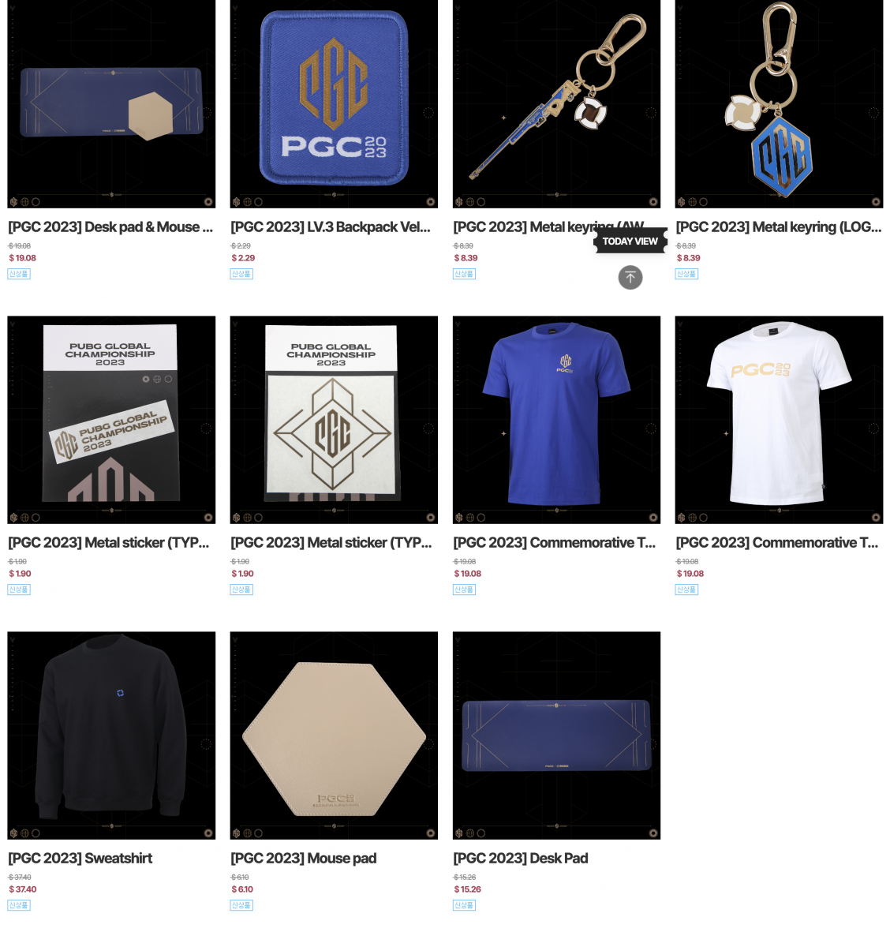Click the Desk pad & Mouse title link
890x947 pixels.
[x=110, y=227]
